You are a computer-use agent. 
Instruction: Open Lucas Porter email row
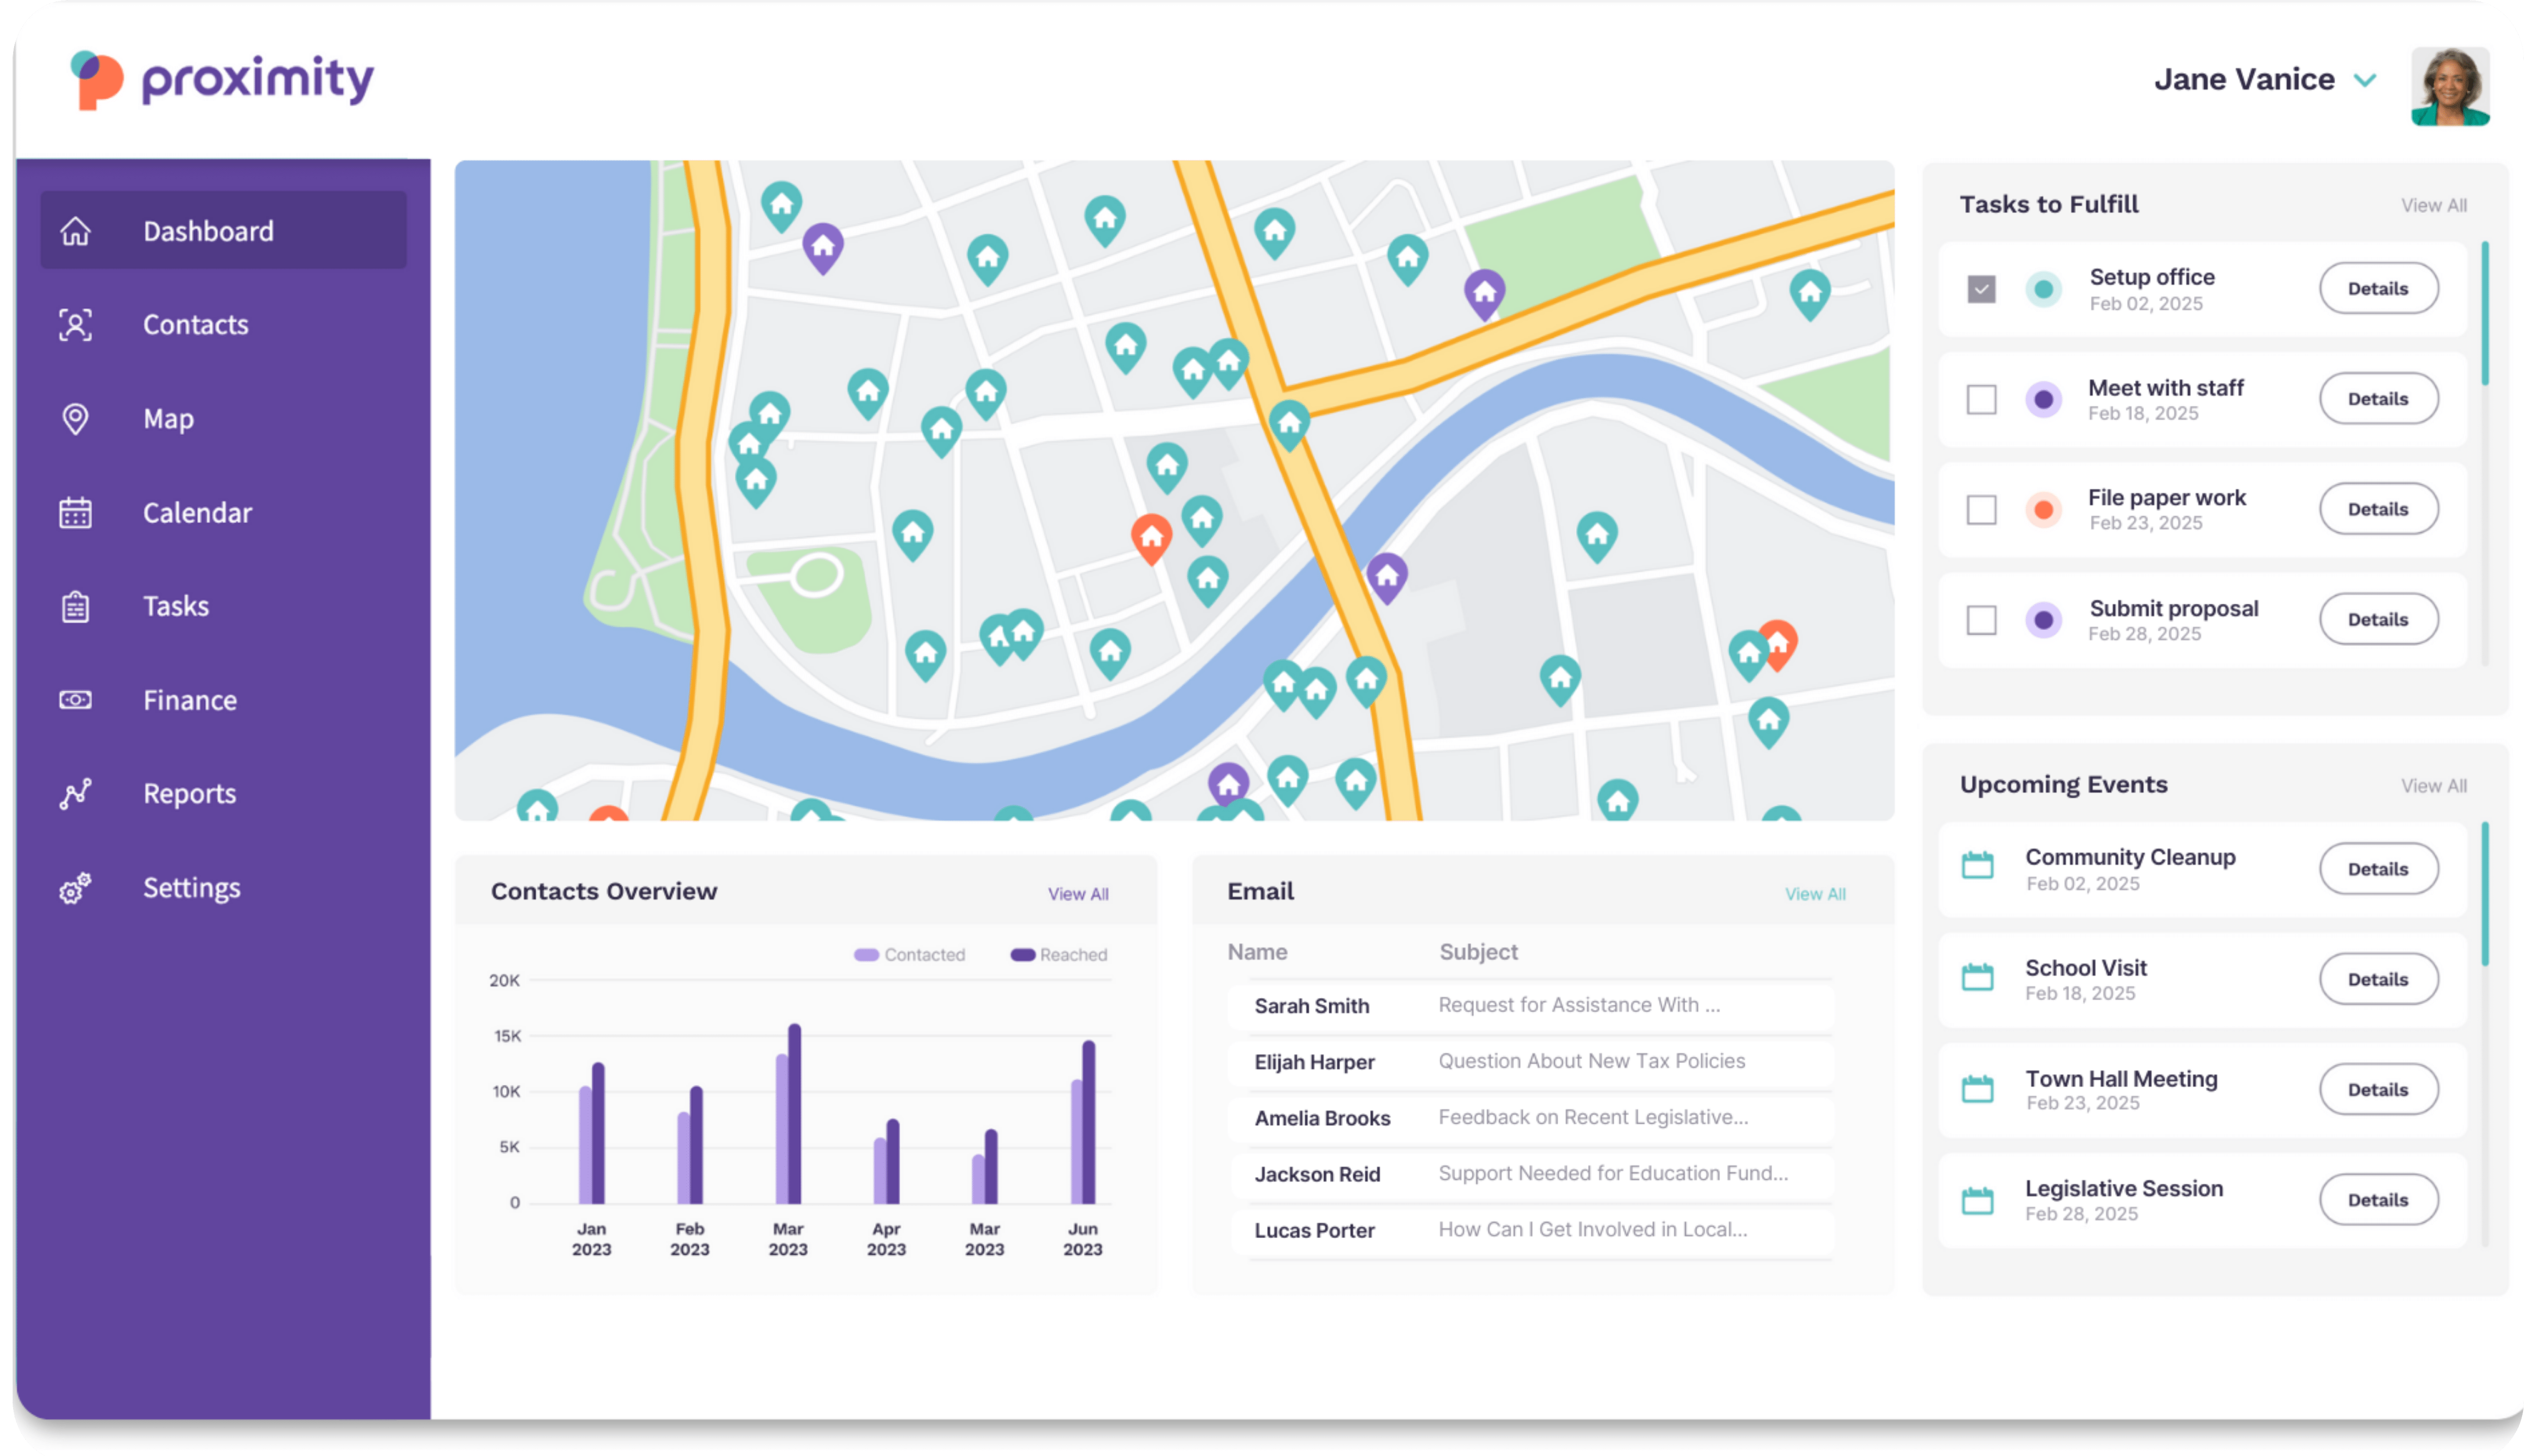point(1530,1230)
